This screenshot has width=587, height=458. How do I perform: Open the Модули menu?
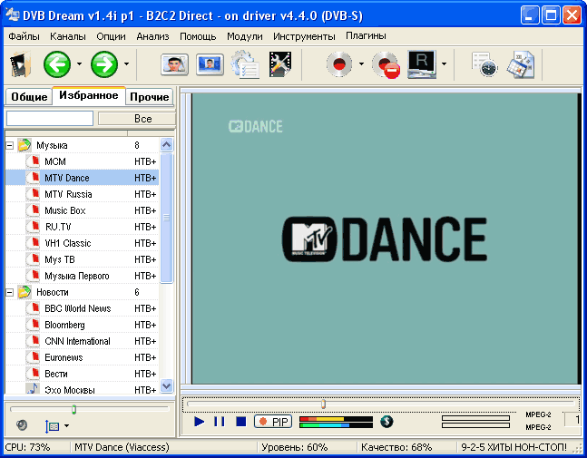[244, 36]
